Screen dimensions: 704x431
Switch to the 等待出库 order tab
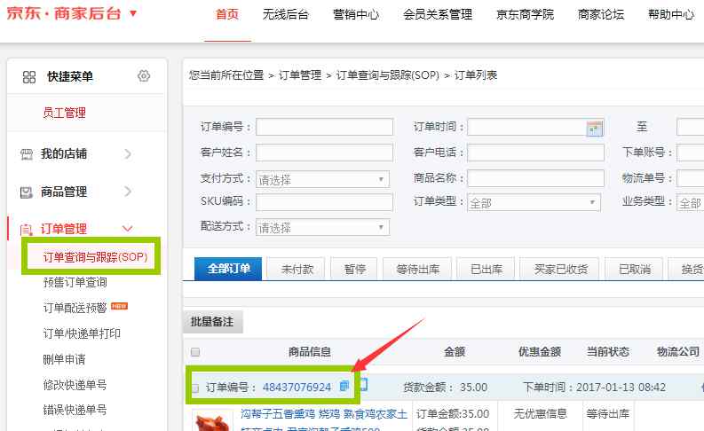point(418,269)
